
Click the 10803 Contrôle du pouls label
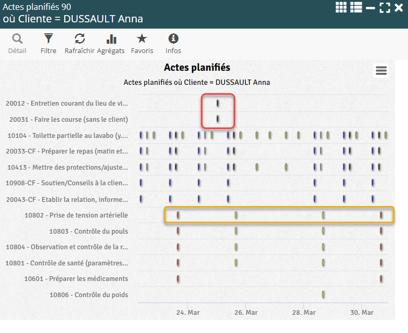88,231
